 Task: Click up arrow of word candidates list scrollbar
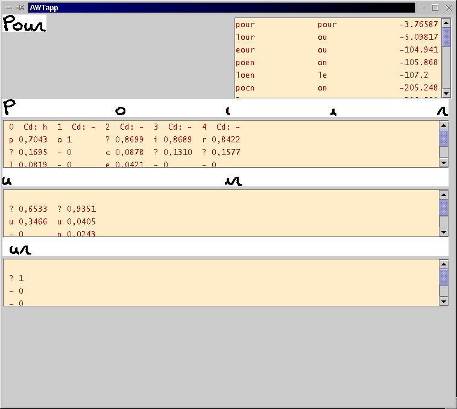click(x=446, y=23)
